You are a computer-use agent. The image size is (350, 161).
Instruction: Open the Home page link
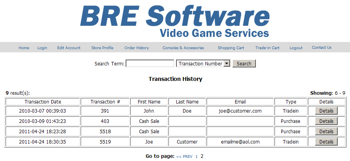24,48
